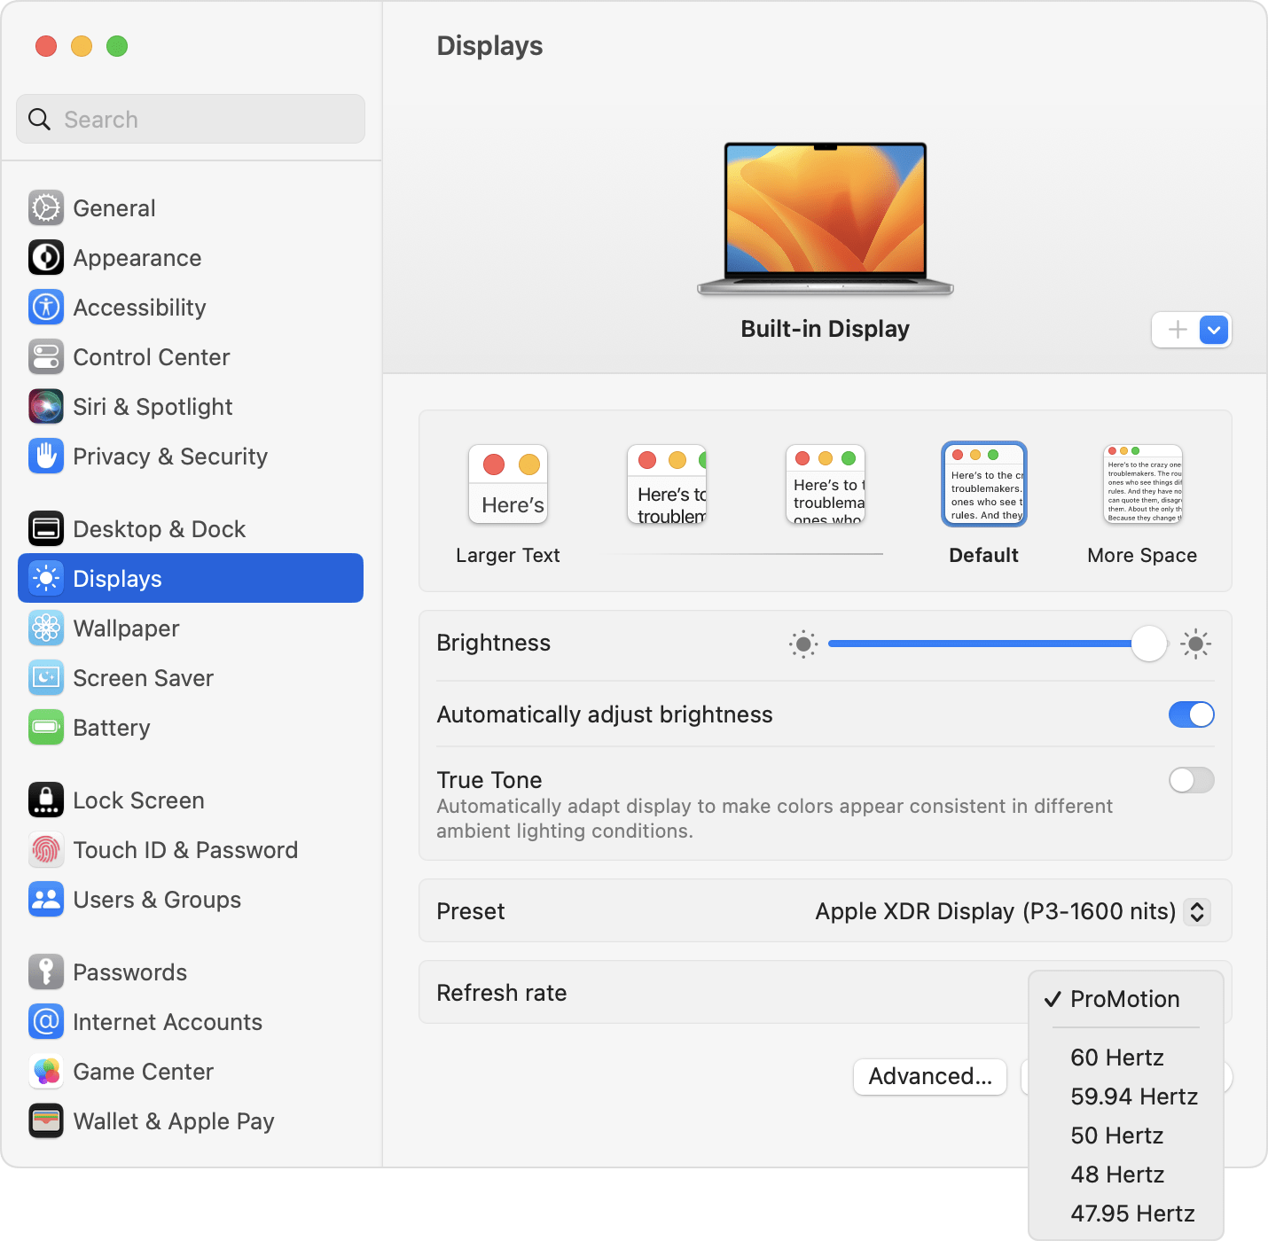Expand the add display chevron menu
The width and height of the screenshot is (1268, 1241).
point(1214,330)
